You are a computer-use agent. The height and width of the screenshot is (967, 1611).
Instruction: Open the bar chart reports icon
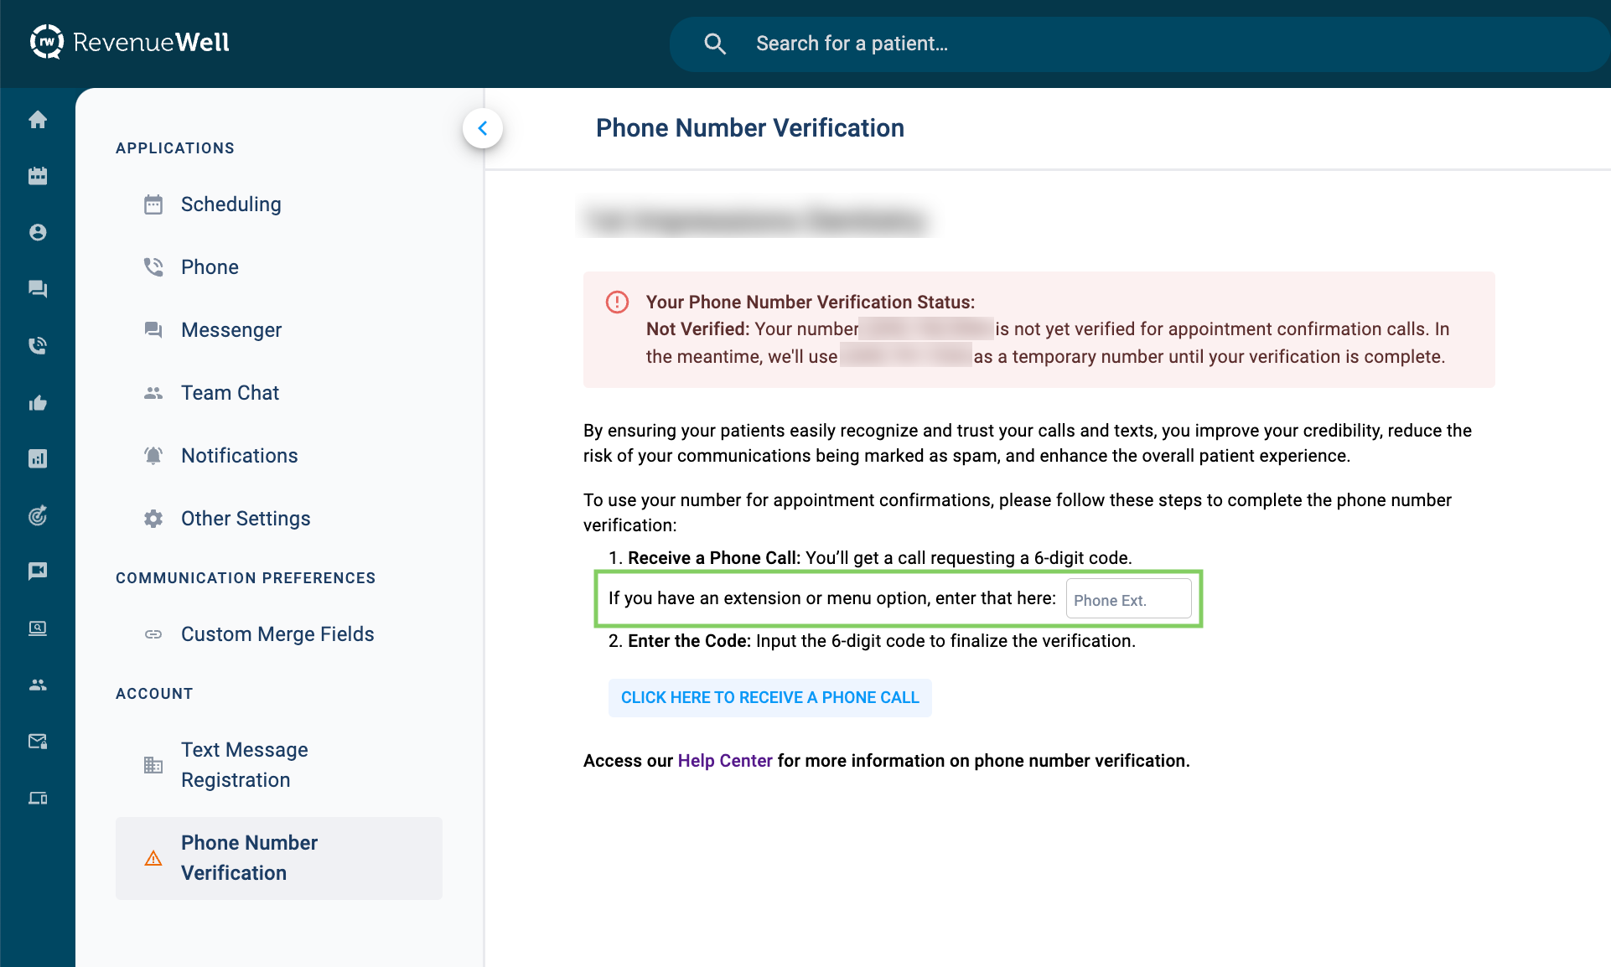(x=38, y=458)
